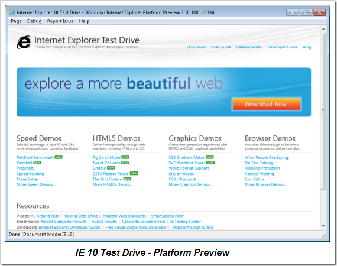Open the Try Strict Mode demo
Image resolution: width=337 pixels, height=266 pixels.
click(x=106, y=157)
